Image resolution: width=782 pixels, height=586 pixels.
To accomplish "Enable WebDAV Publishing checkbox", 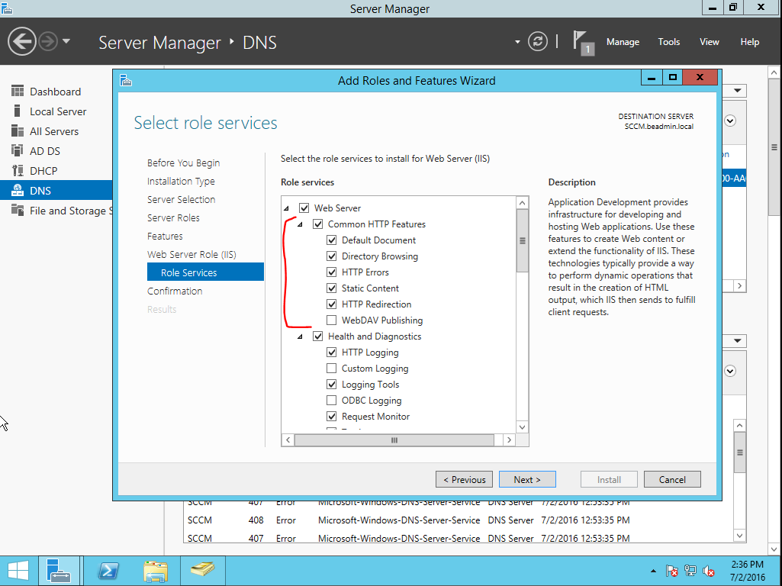I will (331, 320).
